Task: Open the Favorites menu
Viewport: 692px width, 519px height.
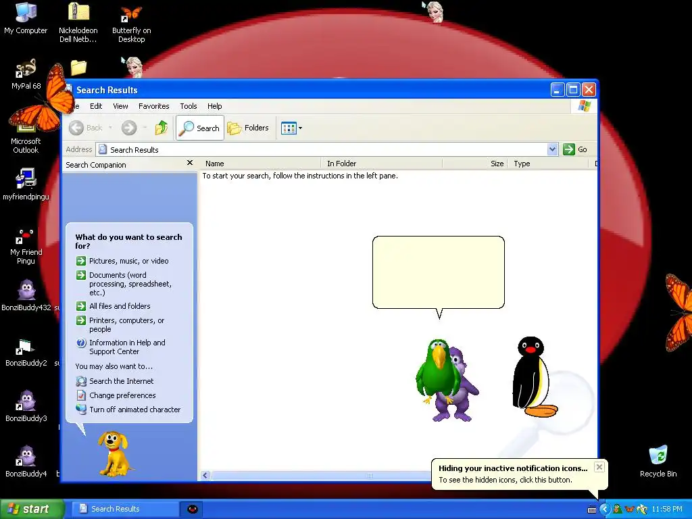Action: tap(153, 106)
